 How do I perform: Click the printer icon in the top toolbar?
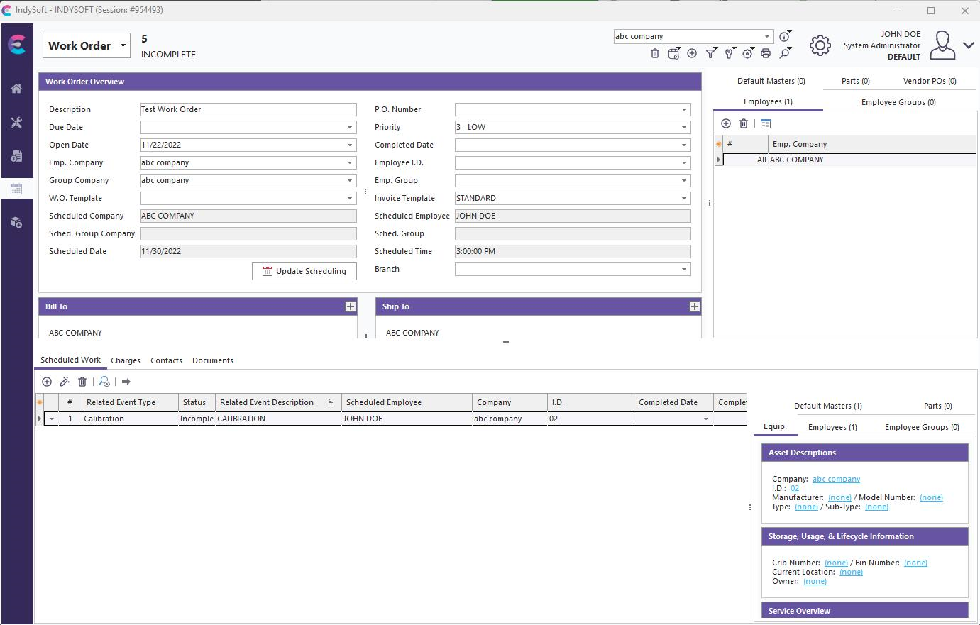click(765, 53)
